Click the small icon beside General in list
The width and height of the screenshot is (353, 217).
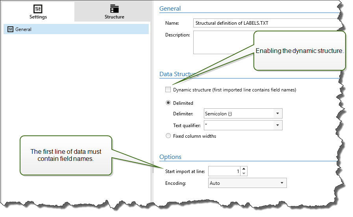tap(11, 29)
